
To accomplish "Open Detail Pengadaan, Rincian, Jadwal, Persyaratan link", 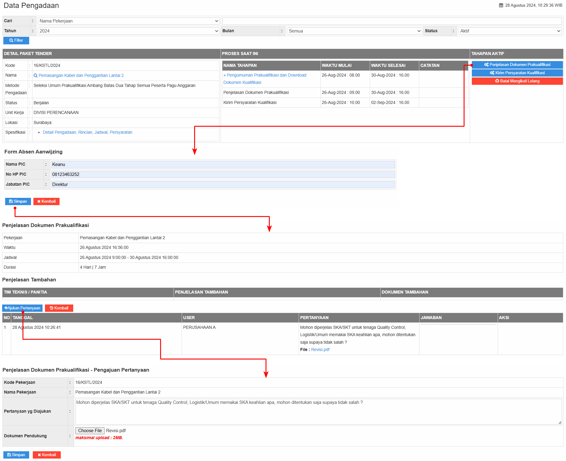I will pyautogui.click(x=87, y=132).
